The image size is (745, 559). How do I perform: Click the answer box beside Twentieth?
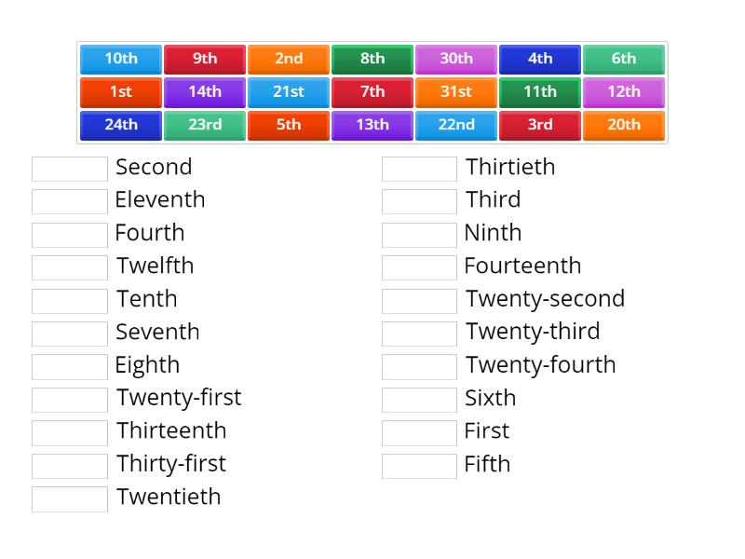(69, 498)
